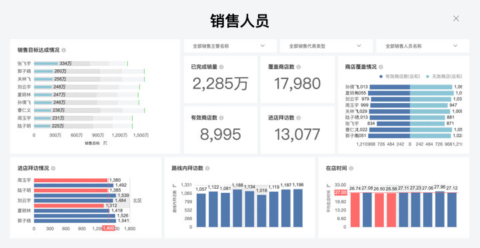Viewport: 480px width, 248px height.
Task: Click info icon beside 进店拜访情况 title
Action: pyautogui.click(x=53, y=168)
